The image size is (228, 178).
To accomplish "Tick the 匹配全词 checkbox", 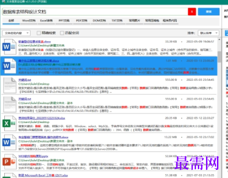I will [x=62, y=33].
